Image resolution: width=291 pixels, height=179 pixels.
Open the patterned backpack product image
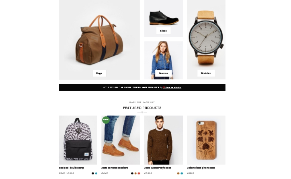click(x=78, y=140)
